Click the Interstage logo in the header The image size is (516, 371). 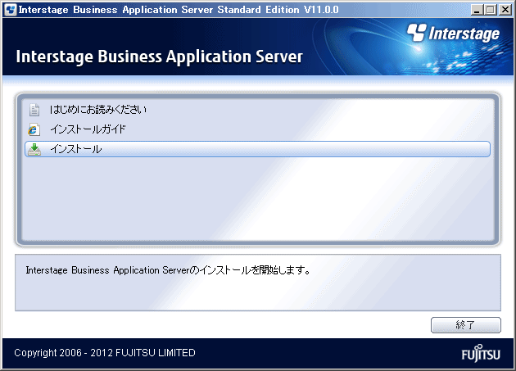pyautogui.click(x=453, y=34)
